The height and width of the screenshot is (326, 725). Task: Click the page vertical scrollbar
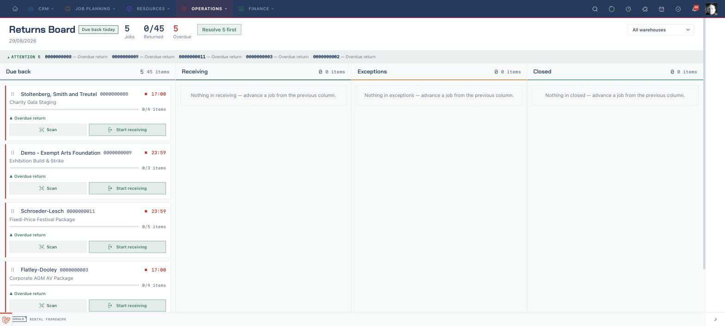[x=704, y=144]
